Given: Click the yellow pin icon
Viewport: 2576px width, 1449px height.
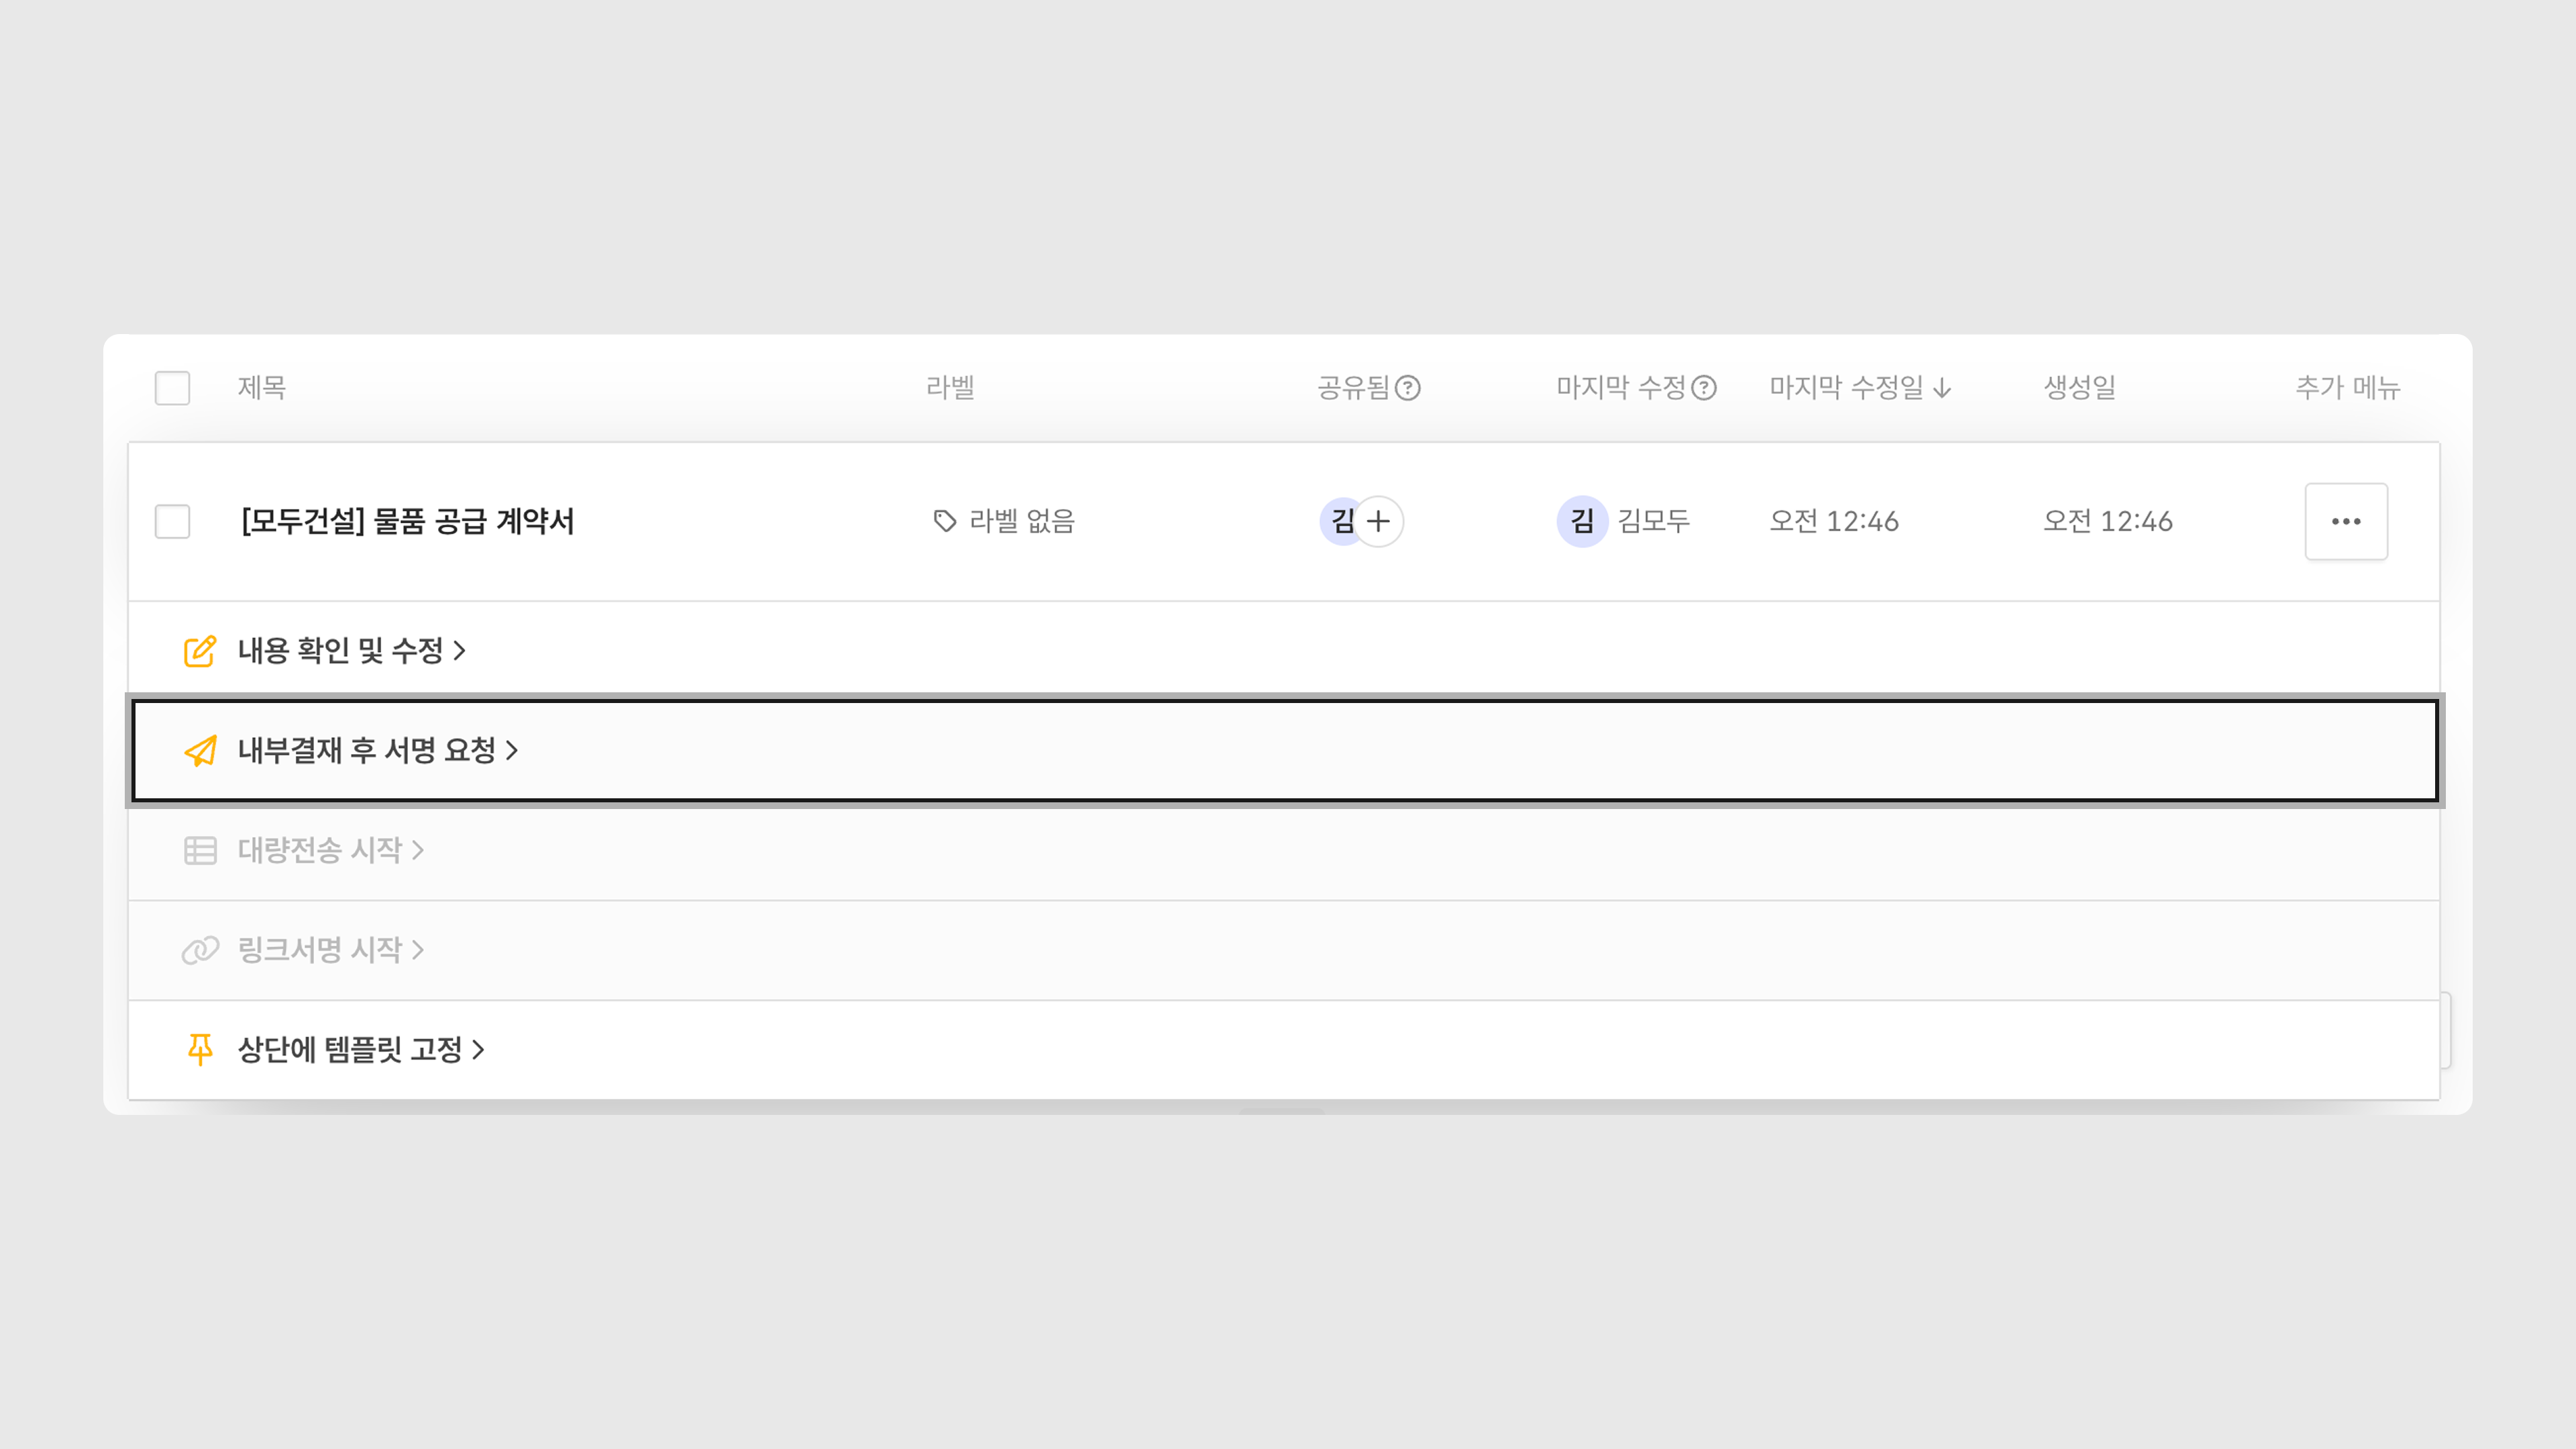Looking at the screenshot, I should 200,1049.
